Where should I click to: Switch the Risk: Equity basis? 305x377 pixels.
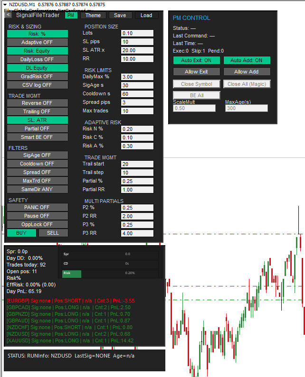(x=38, y=51)
